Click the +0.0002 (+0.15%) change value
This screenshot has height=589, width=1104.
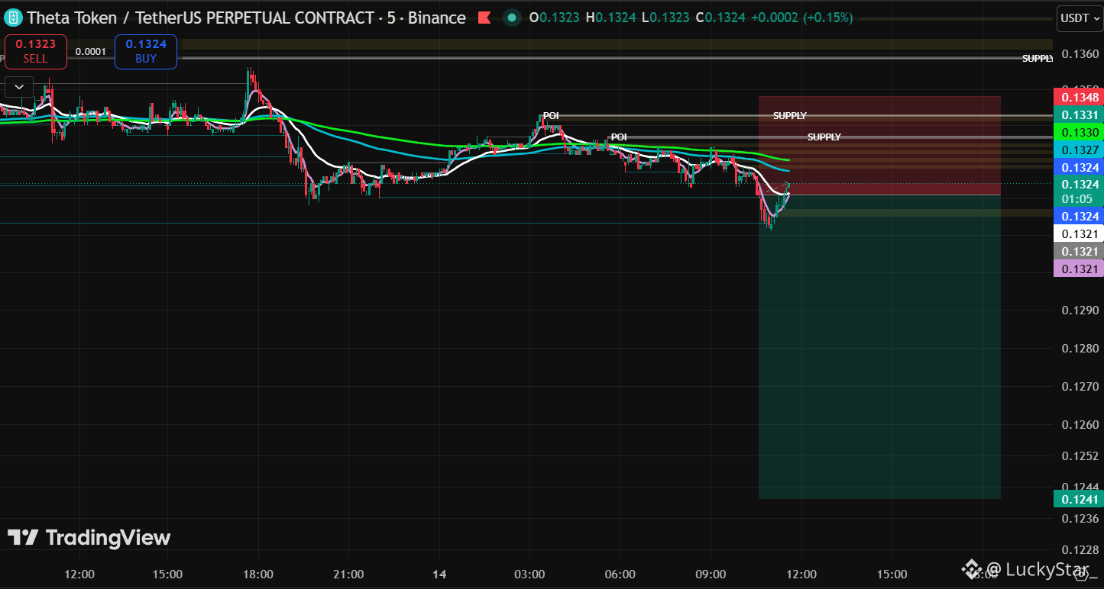tap(801, 18)
